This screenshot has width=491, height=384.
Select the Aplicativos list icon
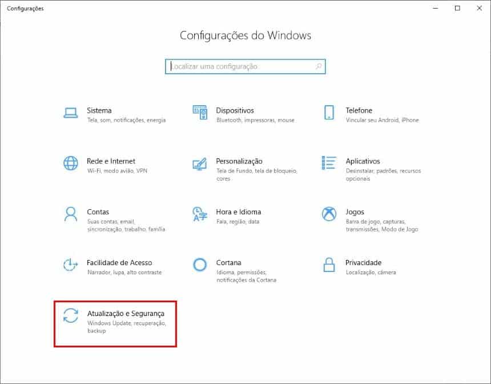coord(329,163)
